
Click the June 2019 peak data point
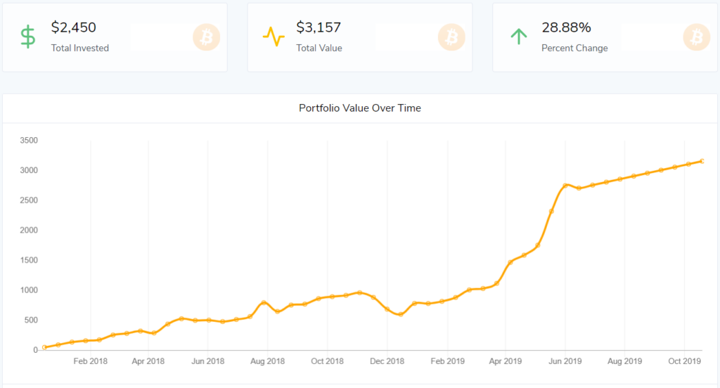click(x=565, y=186)
